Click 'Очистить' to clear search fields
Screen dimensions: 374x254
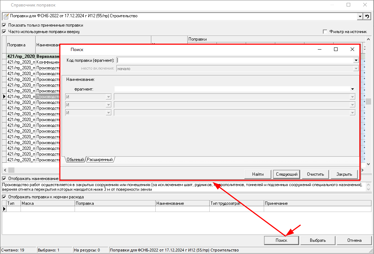tap(315, 174)
